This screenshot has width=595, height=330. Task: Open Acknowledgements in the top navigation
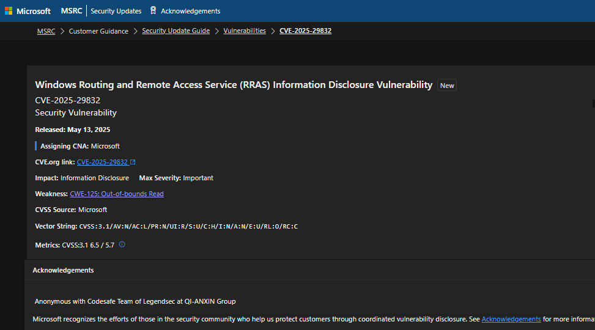[190, 11]
